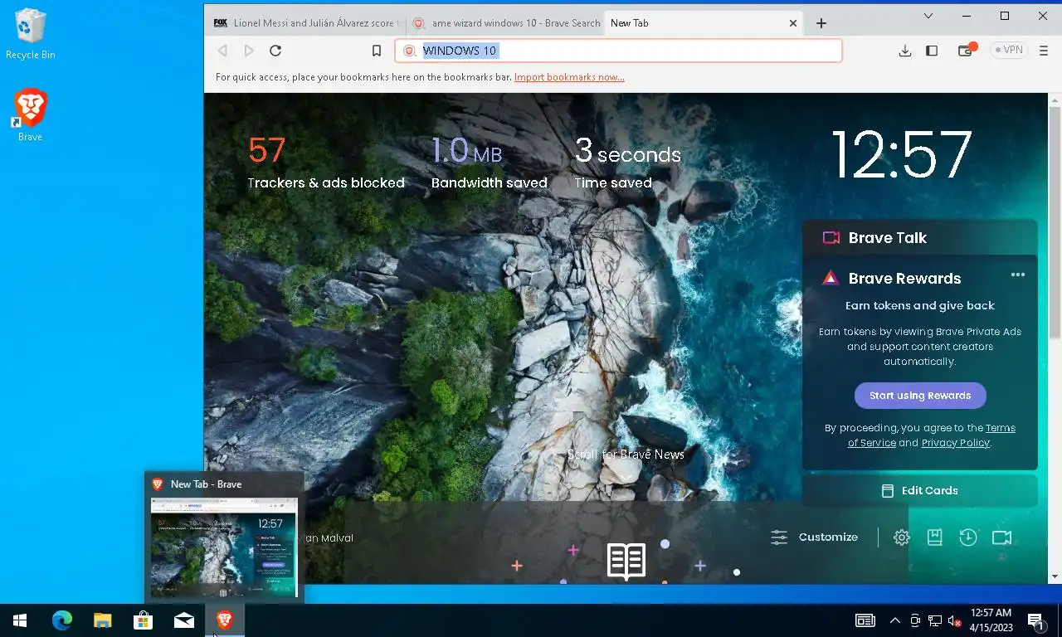Open File Explorer from taskbar
Viewport: 1062px width, 637px height.
(x=102, y=620)
